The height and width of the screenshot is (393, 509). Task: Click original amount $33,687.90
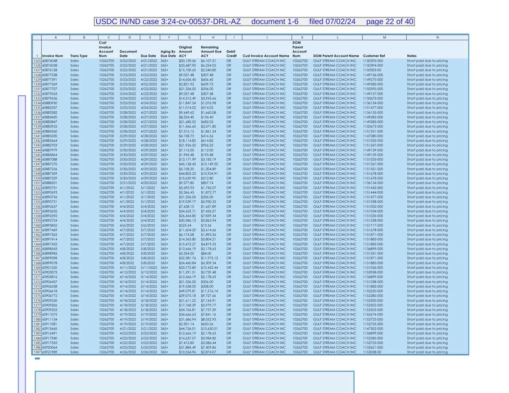[187, 65]
